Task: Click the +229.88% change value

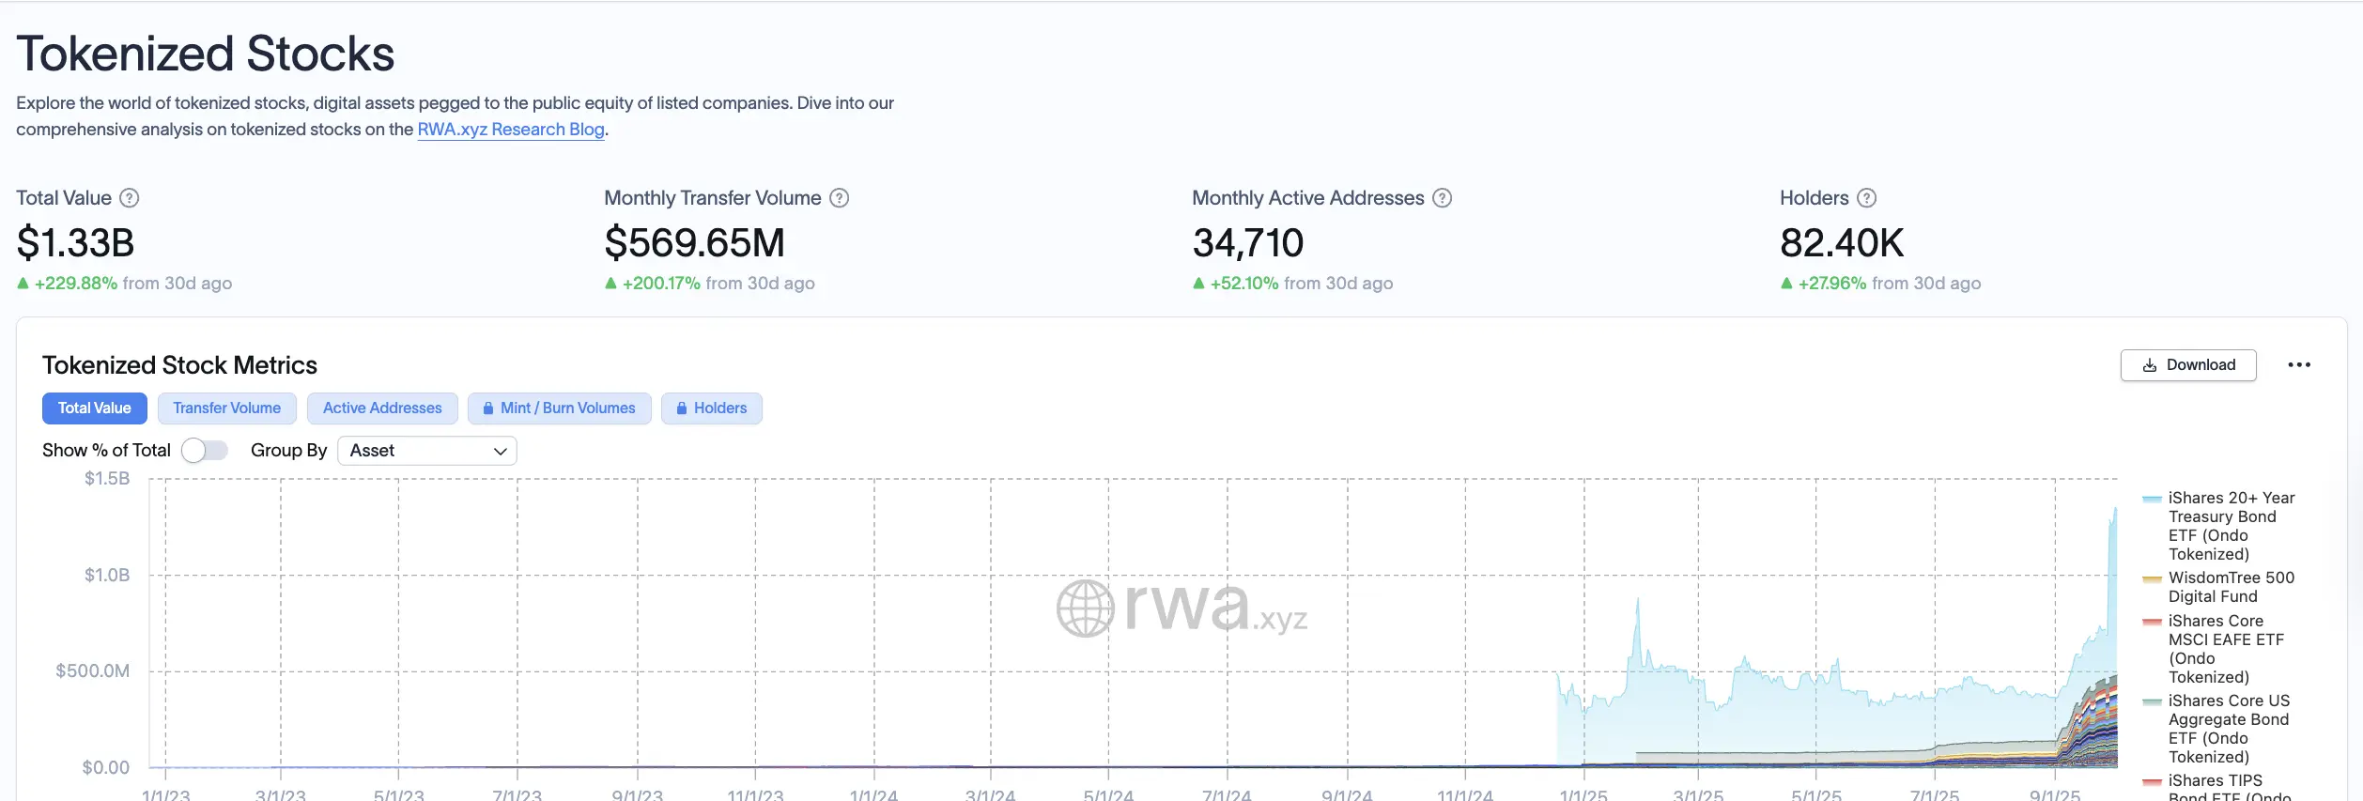Action: pyautogui.click(x=76, y=284)
